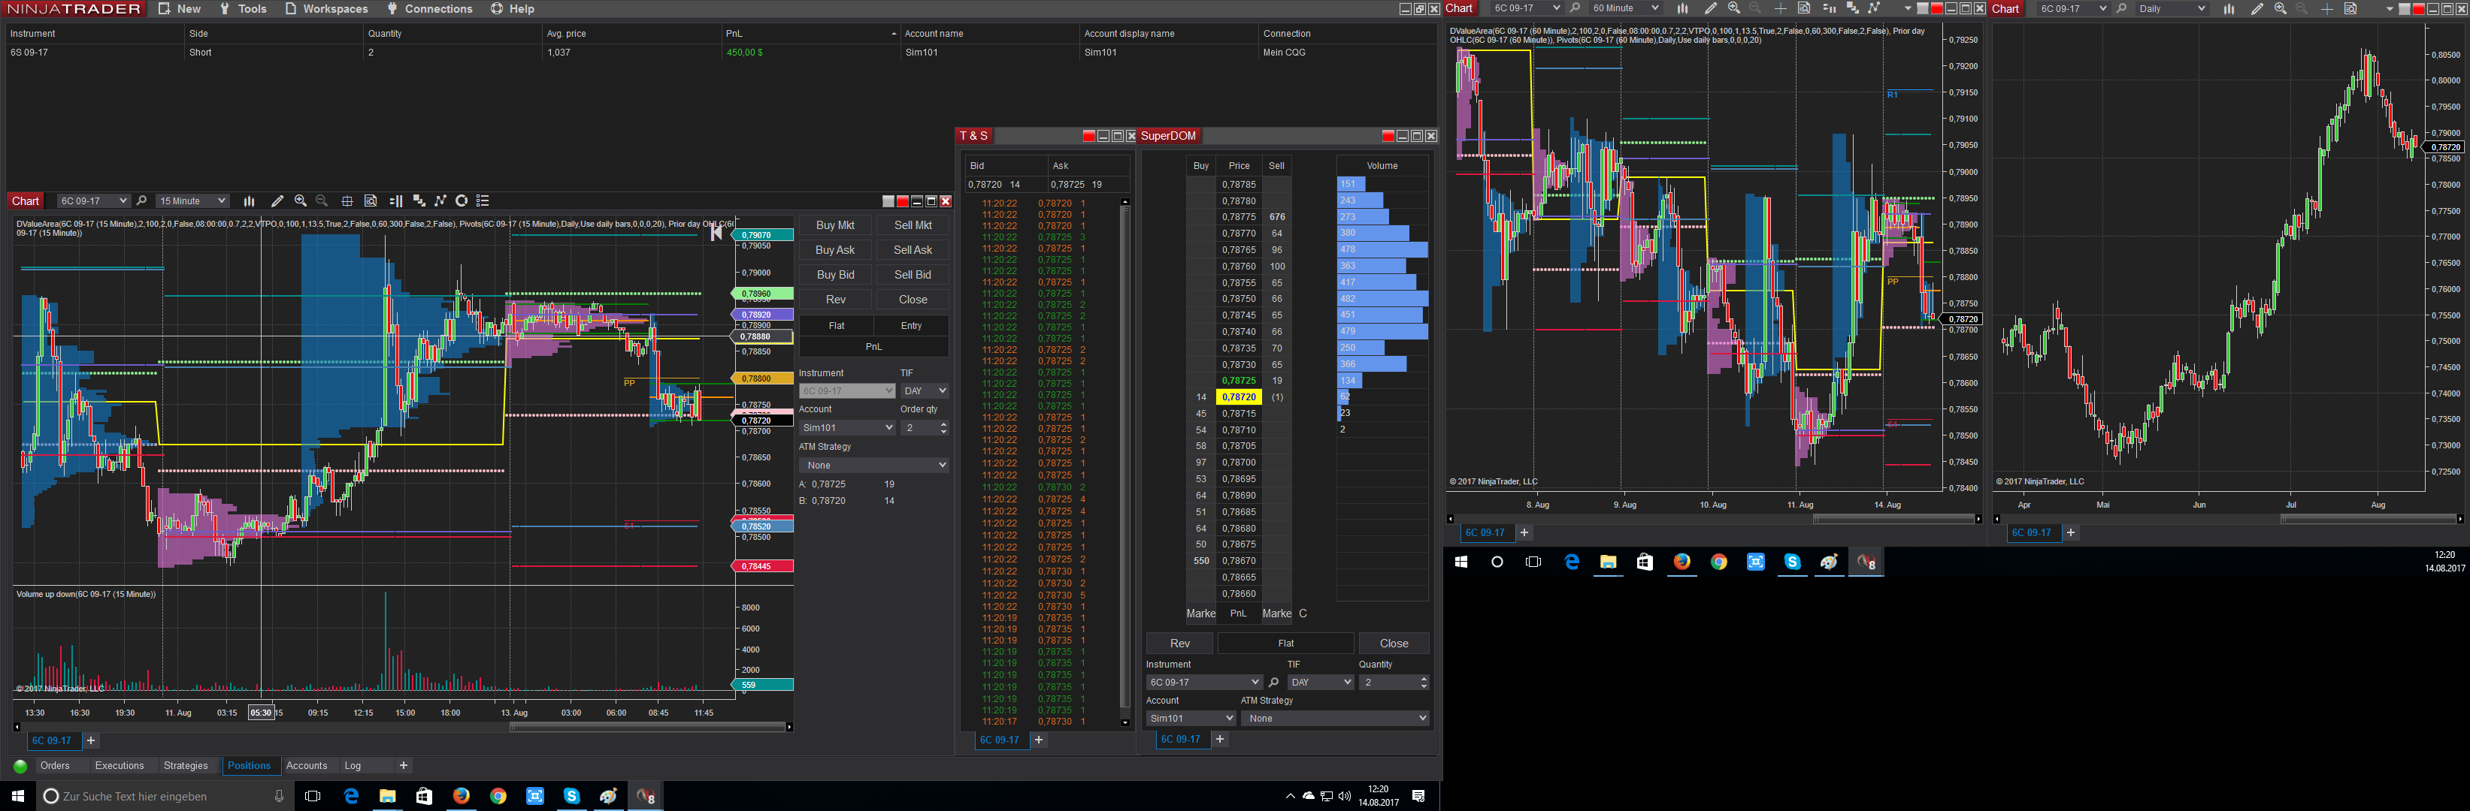Open SuperDOM Account Sim101 dropdown
Screen dimensions: 2470x811
pyautogui.click(x=1191, y=718)
